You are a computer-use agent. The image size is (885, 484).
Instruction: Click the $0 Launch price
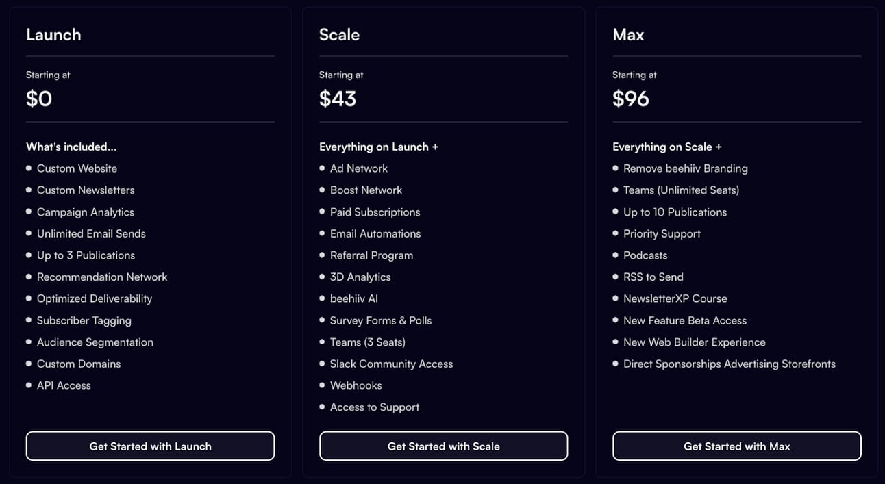39,99
